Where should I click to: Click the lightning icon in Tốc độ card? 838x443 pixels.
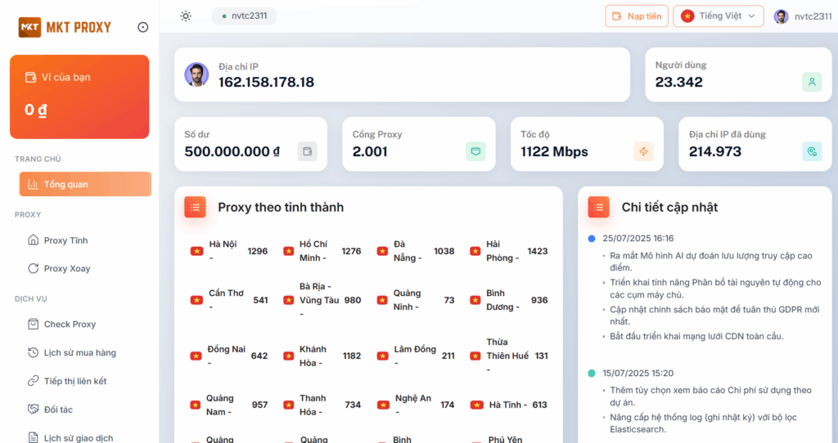point(644,151)
